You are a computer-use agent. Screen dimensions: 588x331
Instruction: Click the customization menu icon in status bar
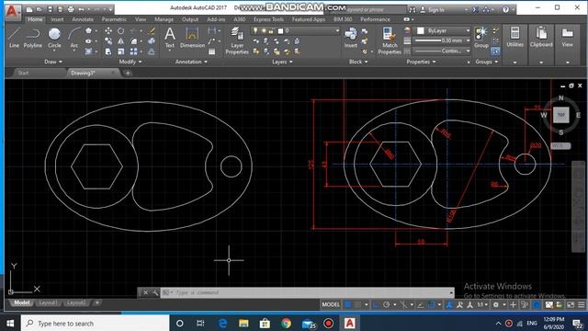click(x=582, y=304)
